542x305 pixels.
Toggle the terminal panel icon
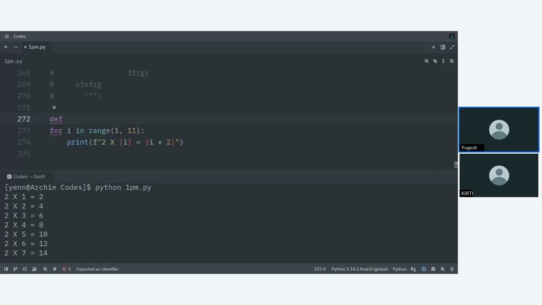coord(424,269)
